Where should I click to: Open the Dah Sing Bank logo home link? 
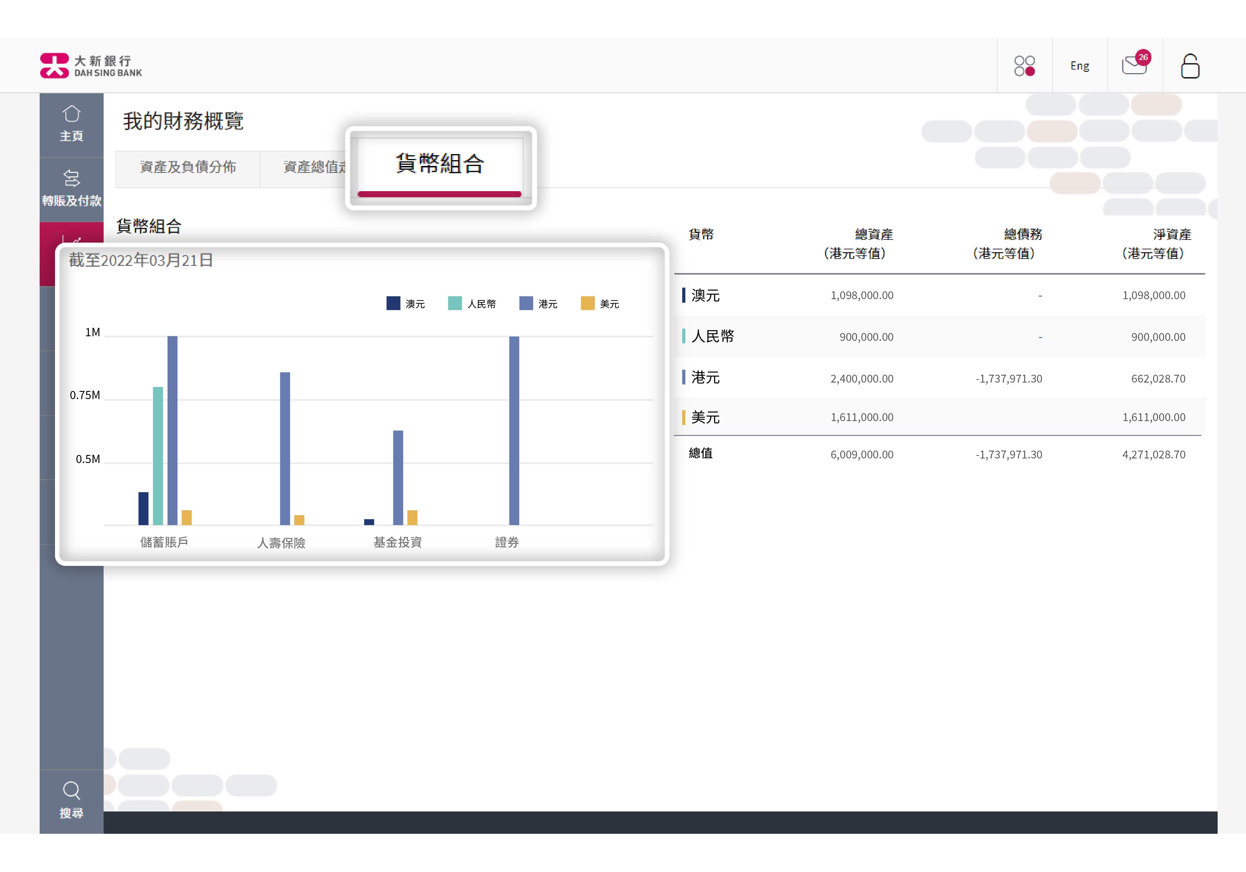[x=91, y=66]
